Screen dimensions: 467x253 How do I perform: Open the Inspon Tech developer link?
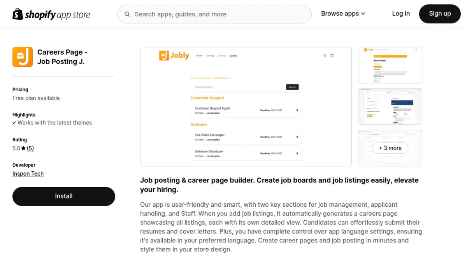pyautogui.click(x=28, y=174)
